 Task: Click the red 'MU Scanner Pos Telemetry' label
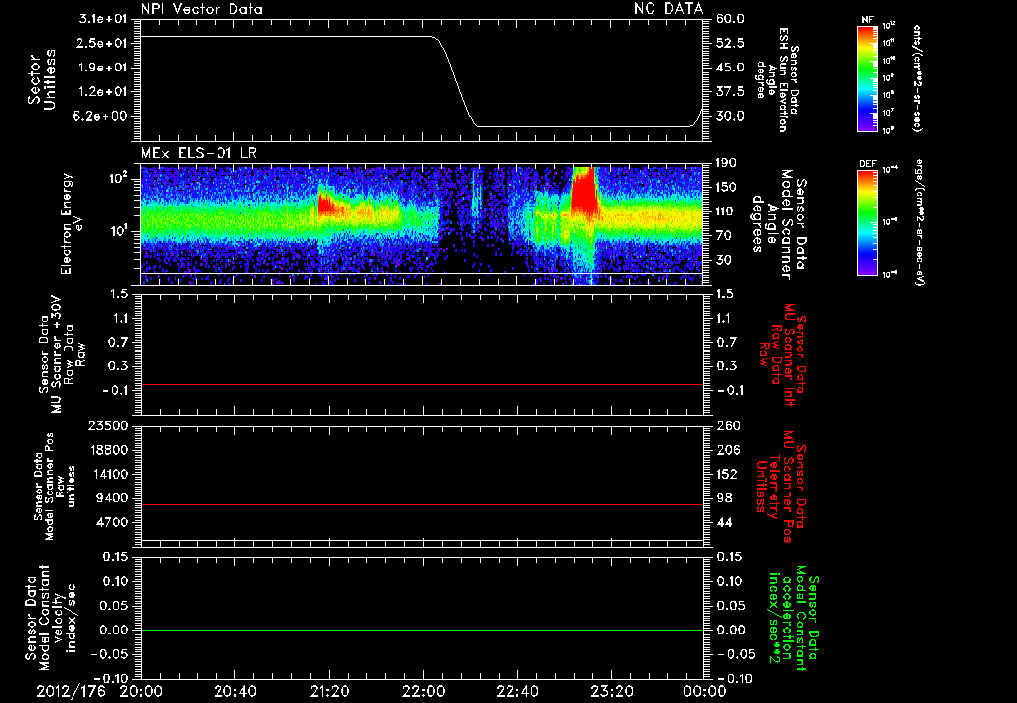(x=781, y=487)
